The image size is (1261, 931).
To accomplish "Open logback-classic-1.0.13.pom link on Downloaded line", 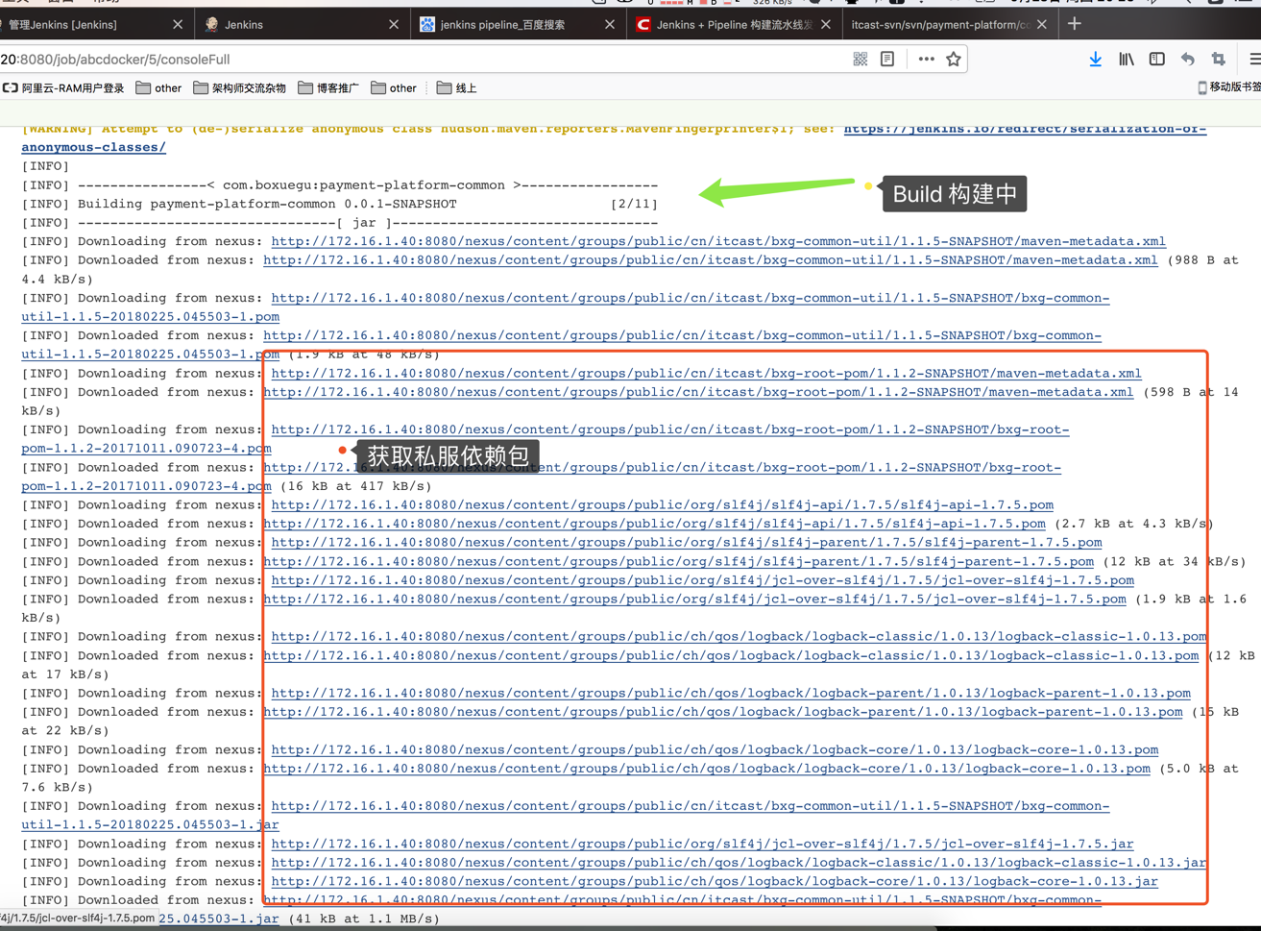I will 731,655.
